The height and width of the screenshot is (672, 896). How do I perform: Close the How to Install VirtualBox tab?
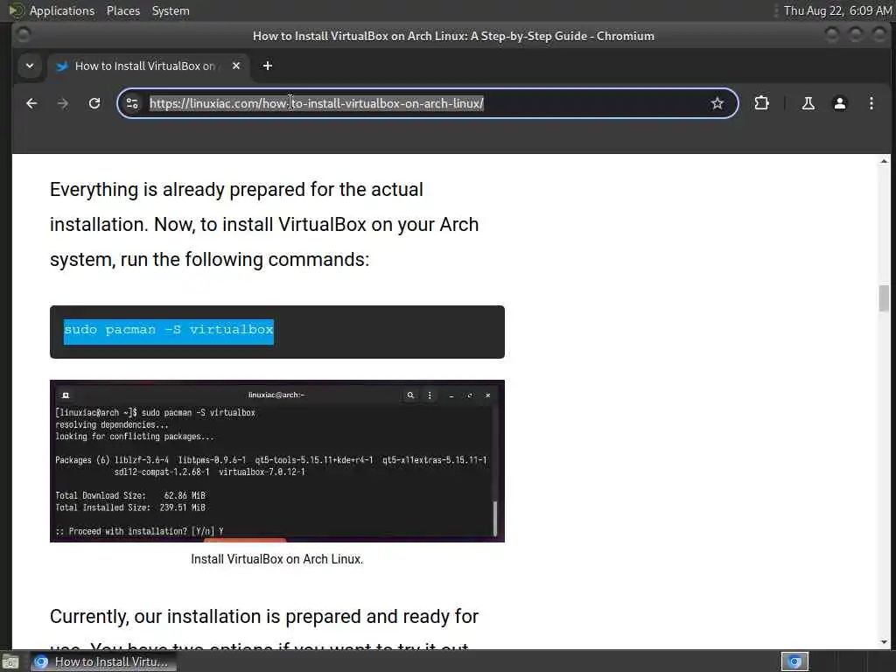[236, 66]
